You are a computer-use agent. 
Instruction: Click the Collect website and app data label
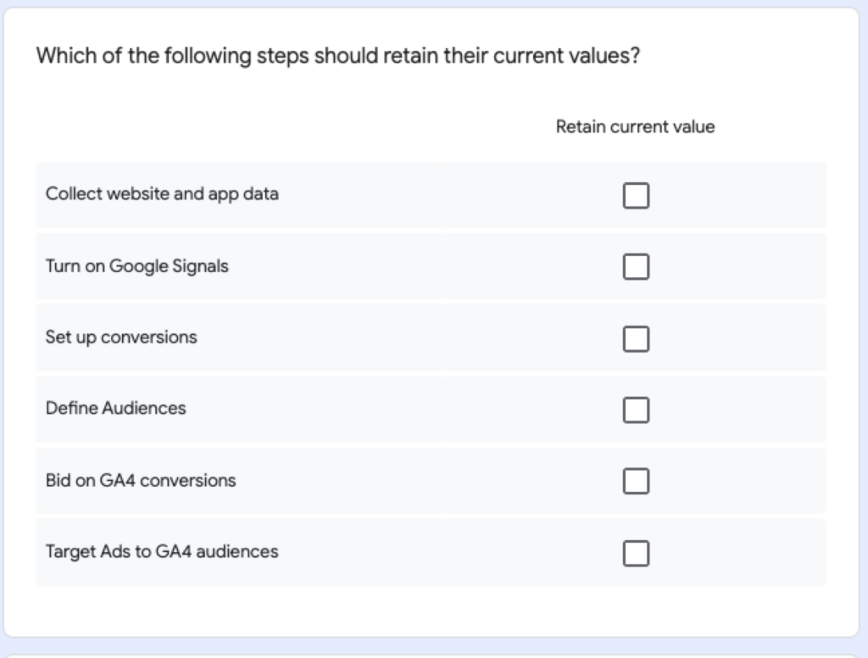click(x=162, y=194)
